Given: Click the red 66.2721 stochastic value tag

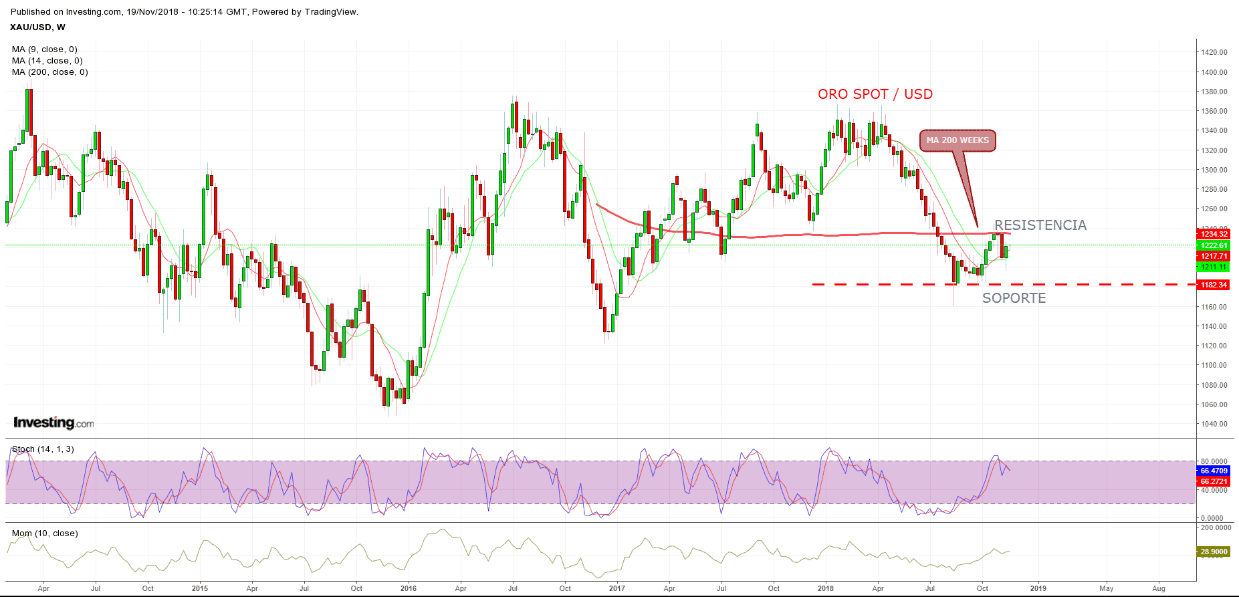Looking at the screenshot, I should 1214,481.
